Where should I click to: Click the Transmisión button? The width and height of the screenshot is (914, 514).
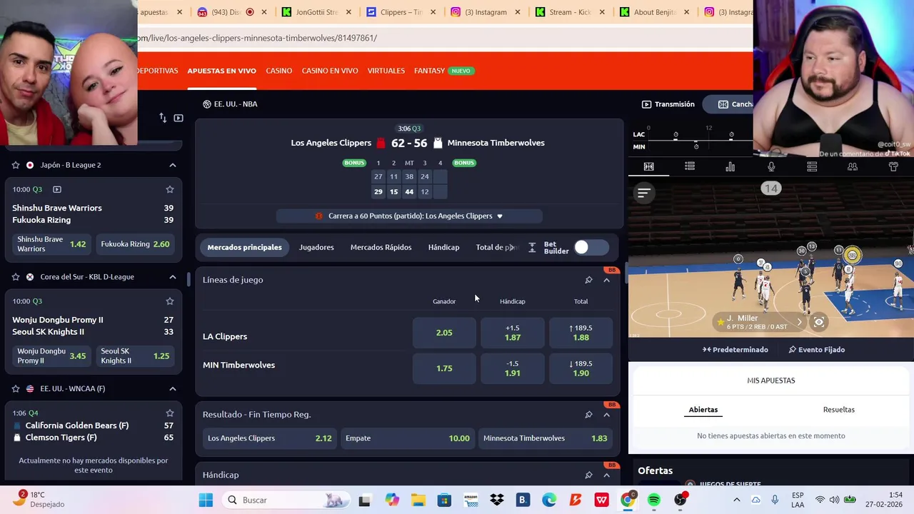point(668,104)
